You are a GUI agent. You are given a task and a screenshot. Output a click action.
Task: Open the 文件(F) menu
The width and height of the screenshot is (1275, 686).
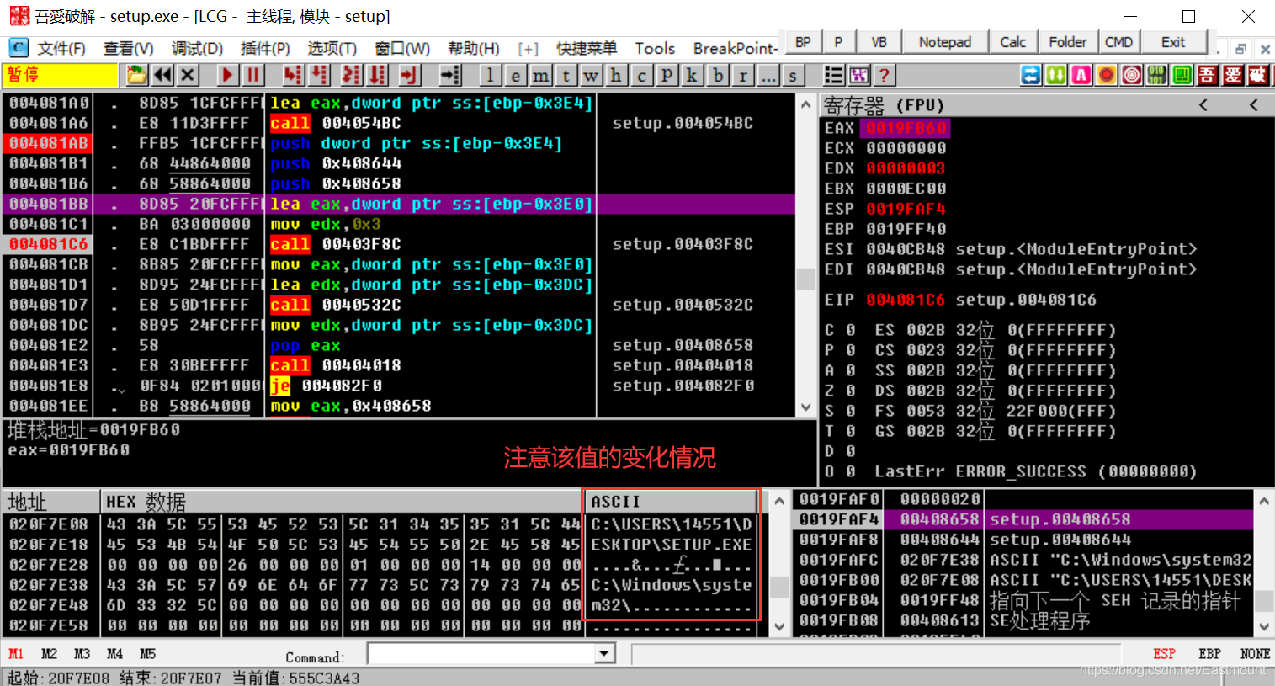(x=61, y=48)
